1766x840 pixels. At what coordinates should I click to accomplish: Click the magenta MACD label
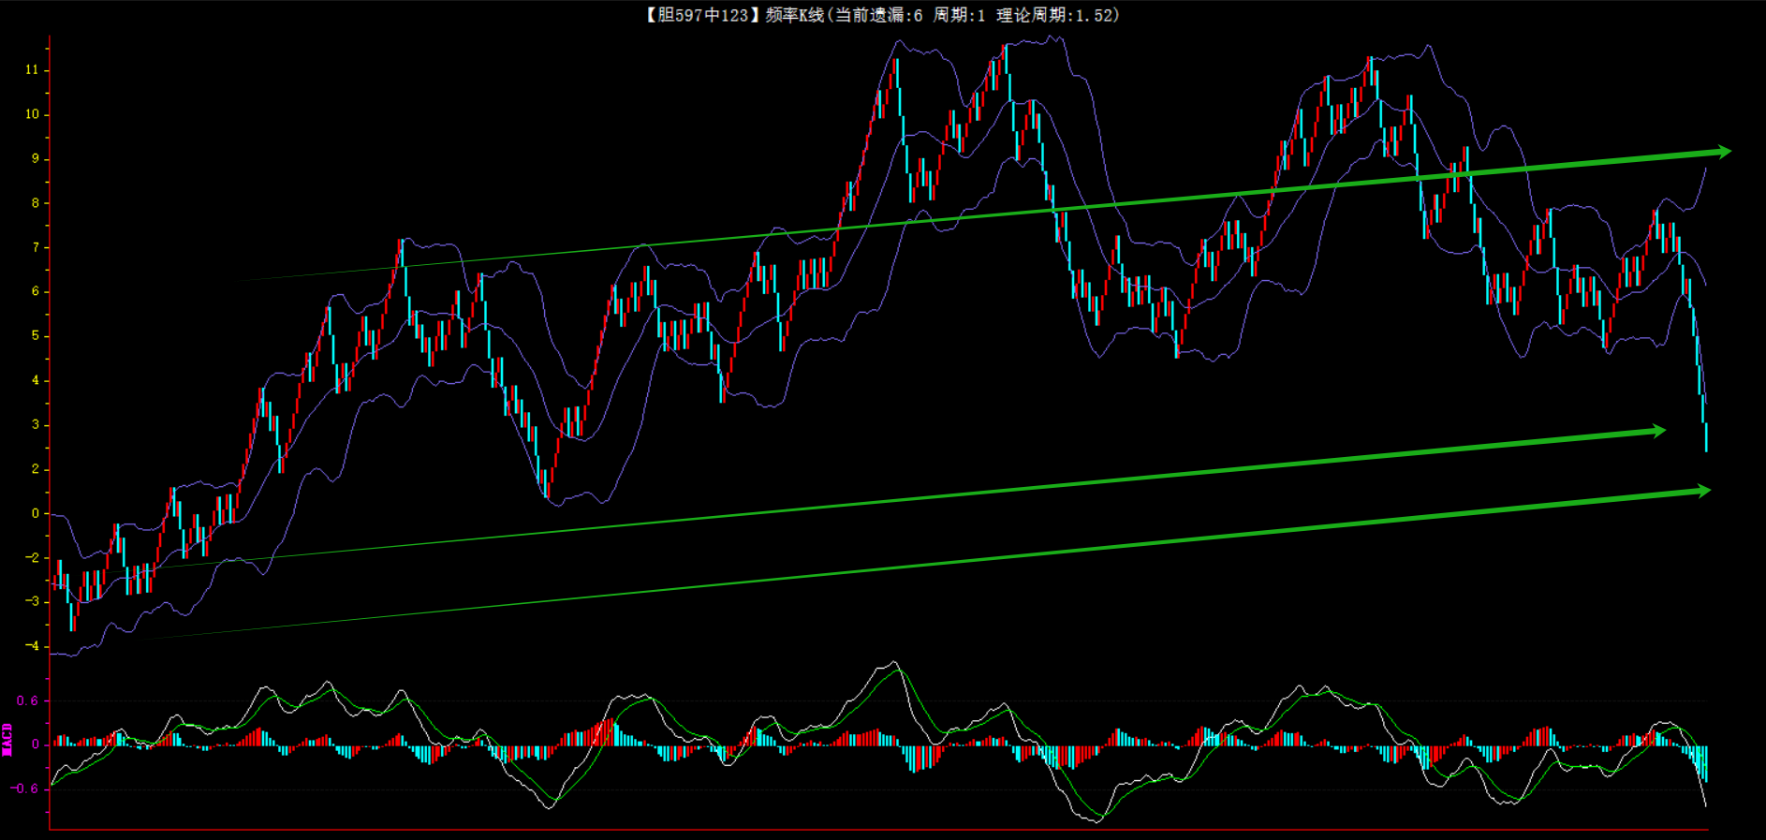click(7, 740)
